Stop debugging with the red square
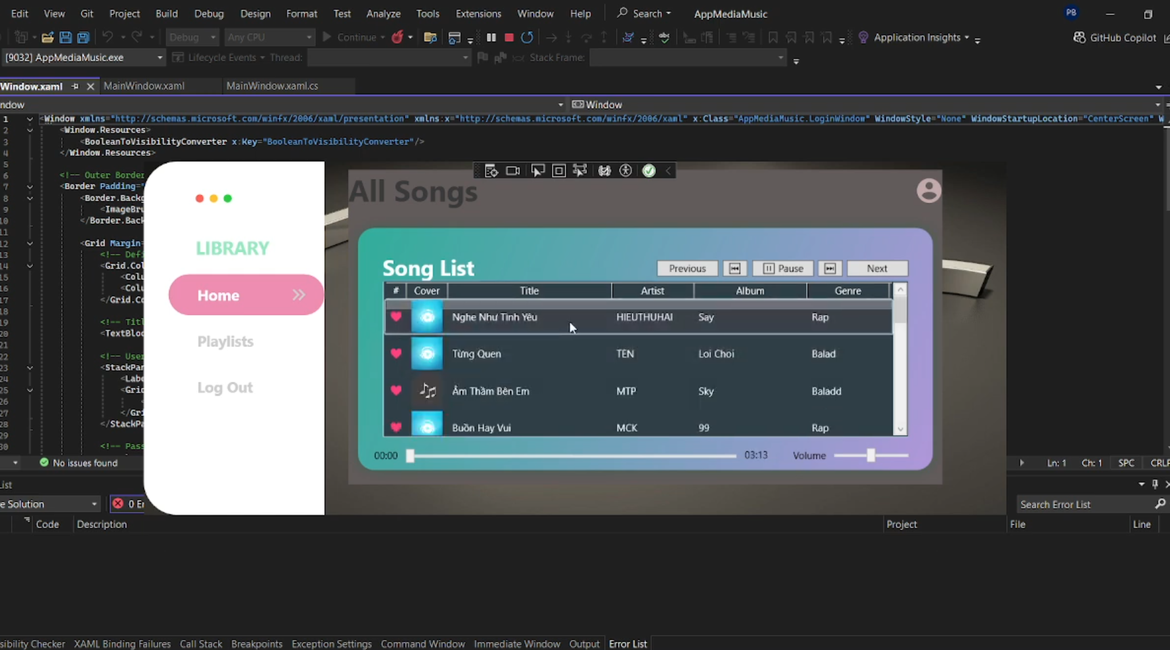The image size is (1170, 650). tap(508, 37)
